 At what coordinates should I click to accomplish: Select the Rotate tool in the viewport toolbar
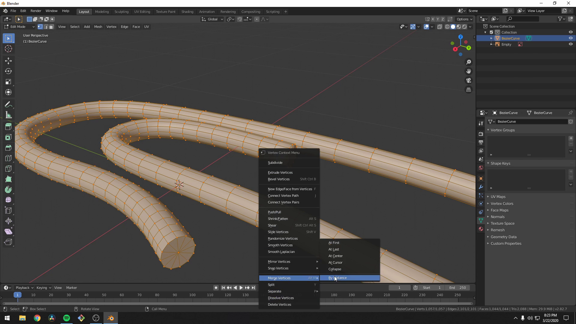tap(8, 71)
